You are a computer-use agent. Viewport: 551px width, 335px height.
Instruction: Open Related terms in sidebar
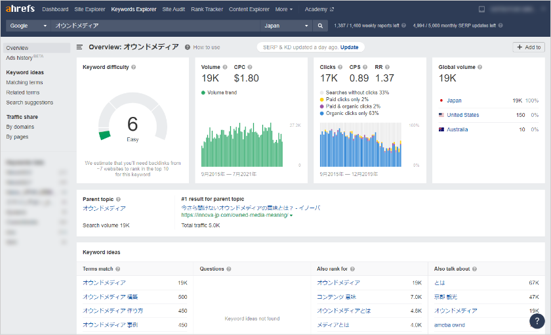[x=23, y=93]
